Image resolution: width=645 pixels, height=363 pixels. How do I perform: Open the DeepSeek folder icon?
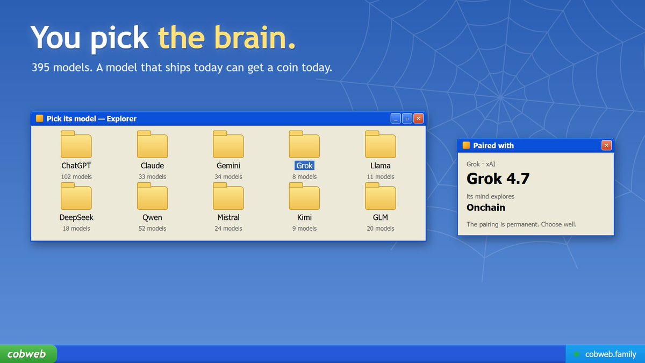click(x=76, y=196)
